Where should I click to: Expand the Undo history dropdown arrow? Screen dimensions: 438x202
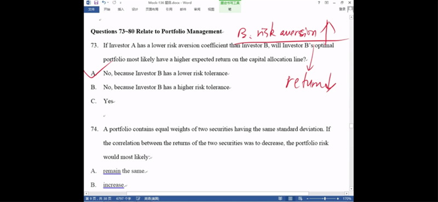(x=108, y=3)
